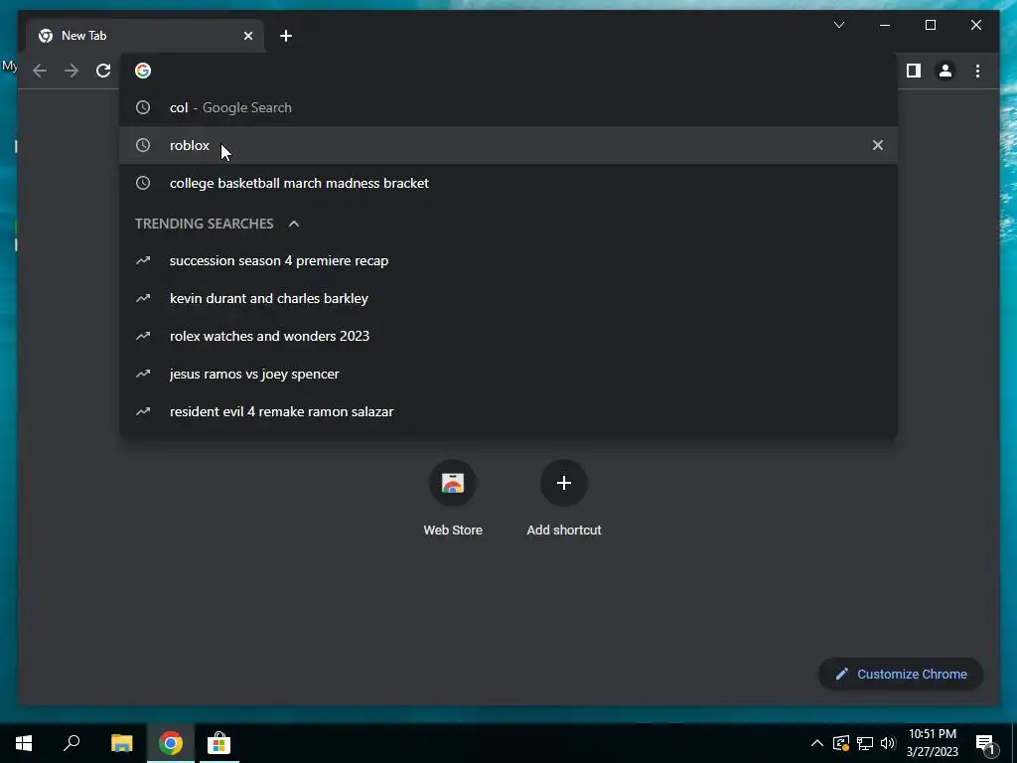Select the New Tab tab
Screen dimensions: 1017x763
145,36
